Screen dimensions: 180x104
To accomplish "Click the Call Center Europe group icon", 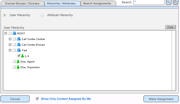I will 19,45.
